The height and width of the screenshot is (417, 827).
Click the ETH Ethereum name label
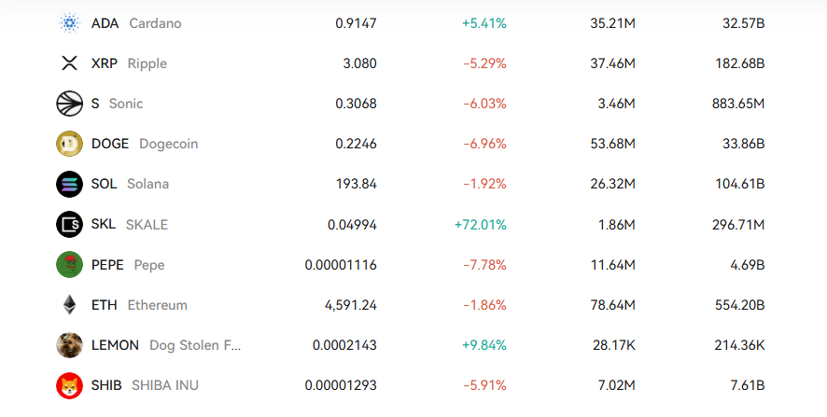tap(139, 305)
